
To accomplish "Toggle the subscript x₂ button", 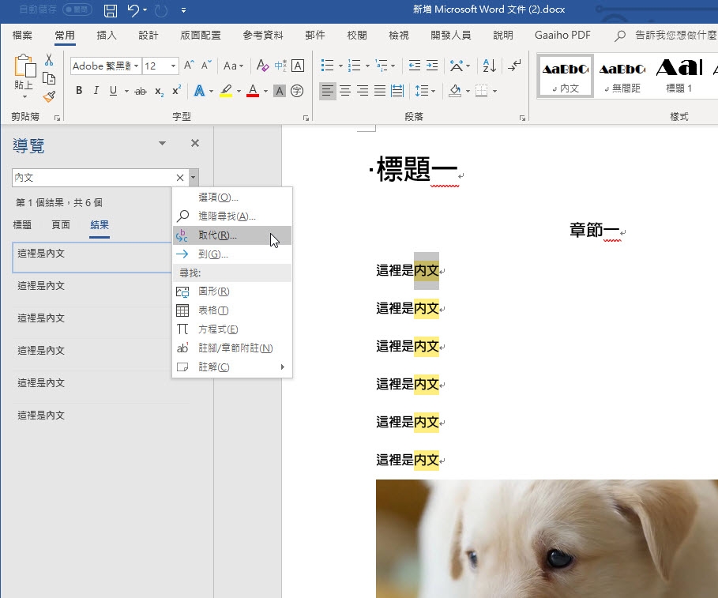I will (159, 92).
